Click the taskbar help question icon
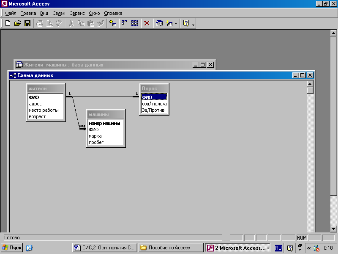 point(290,248)
